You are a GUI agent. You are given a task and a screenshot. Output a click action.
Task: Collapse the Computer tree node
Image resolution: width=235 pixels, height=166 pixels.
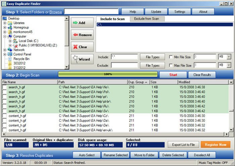(x=5, y=36)
